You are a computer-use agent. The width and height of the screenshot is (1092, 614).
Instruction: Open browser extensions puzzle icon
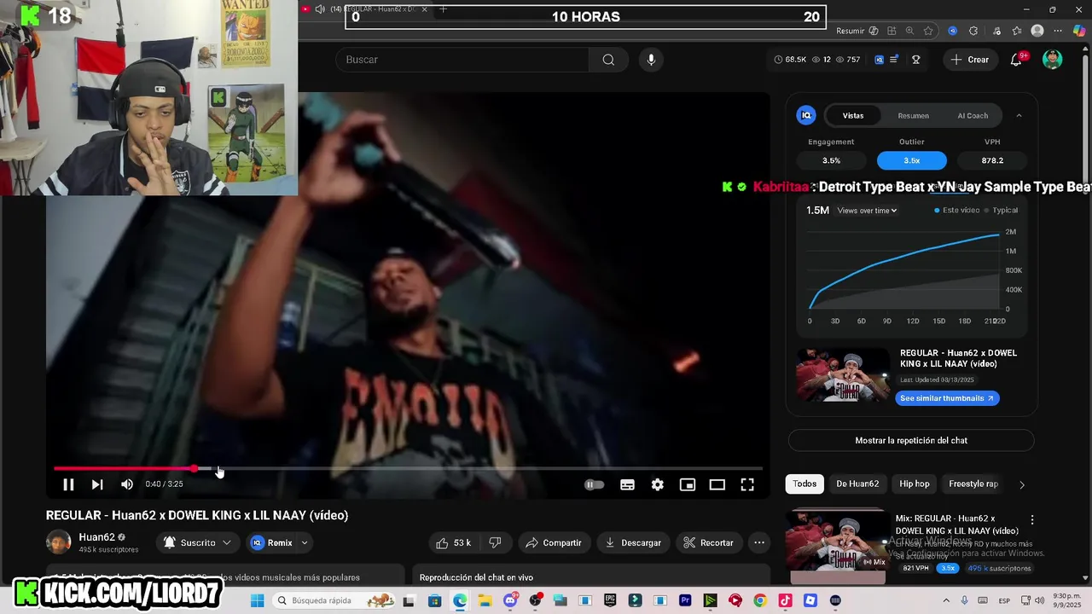tap(973, 31)
